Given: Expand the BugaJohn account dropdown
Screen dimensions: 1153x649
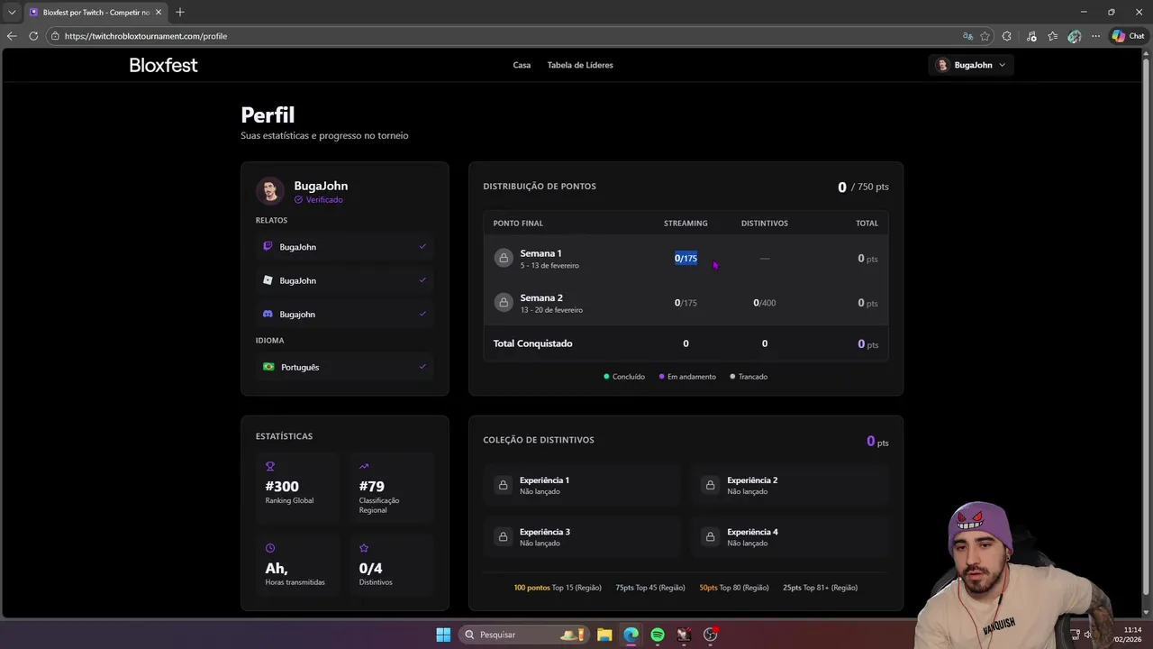Looking at the screenshot, I should 971,65.
